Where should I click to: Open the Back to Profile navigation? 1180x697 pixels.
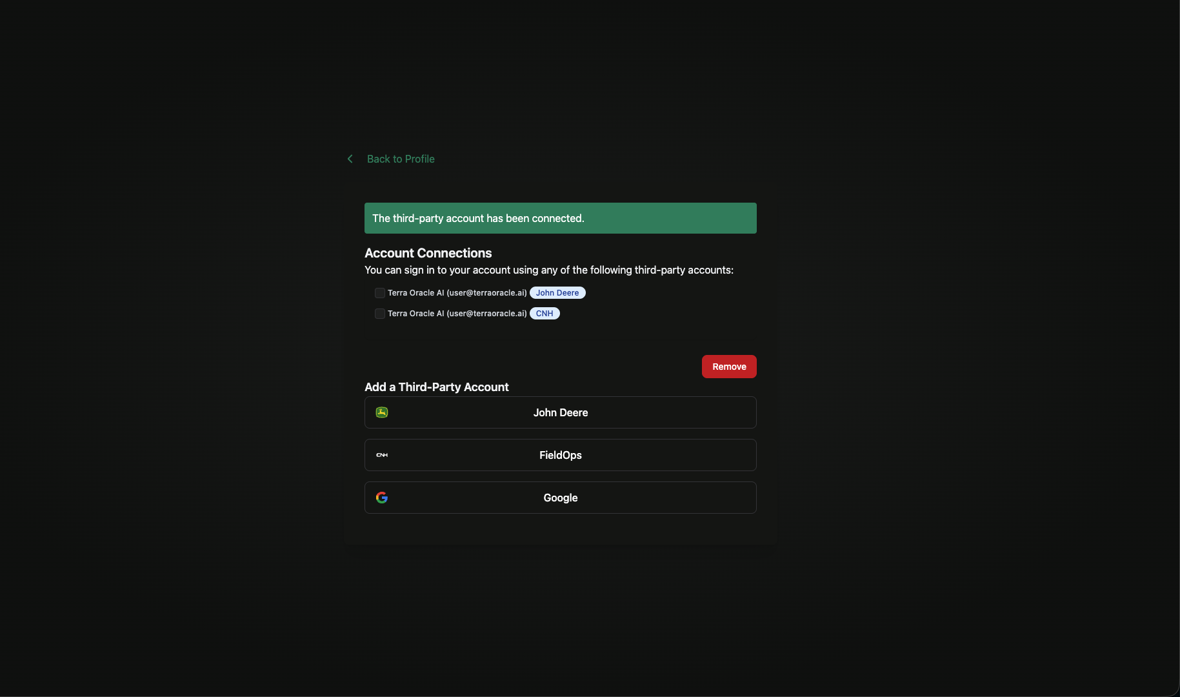pos(400,159)
